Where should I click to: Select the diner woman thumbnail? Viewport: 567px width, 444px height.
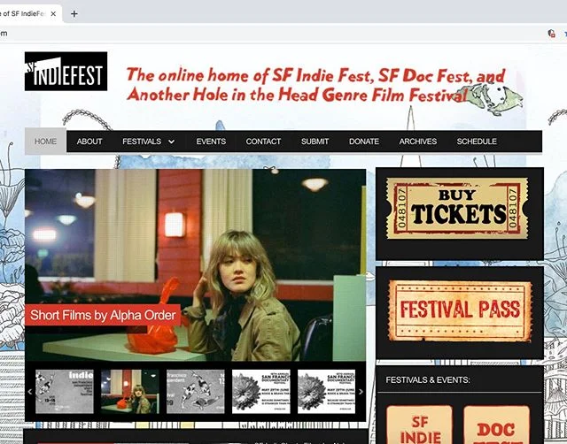point(130,392)
